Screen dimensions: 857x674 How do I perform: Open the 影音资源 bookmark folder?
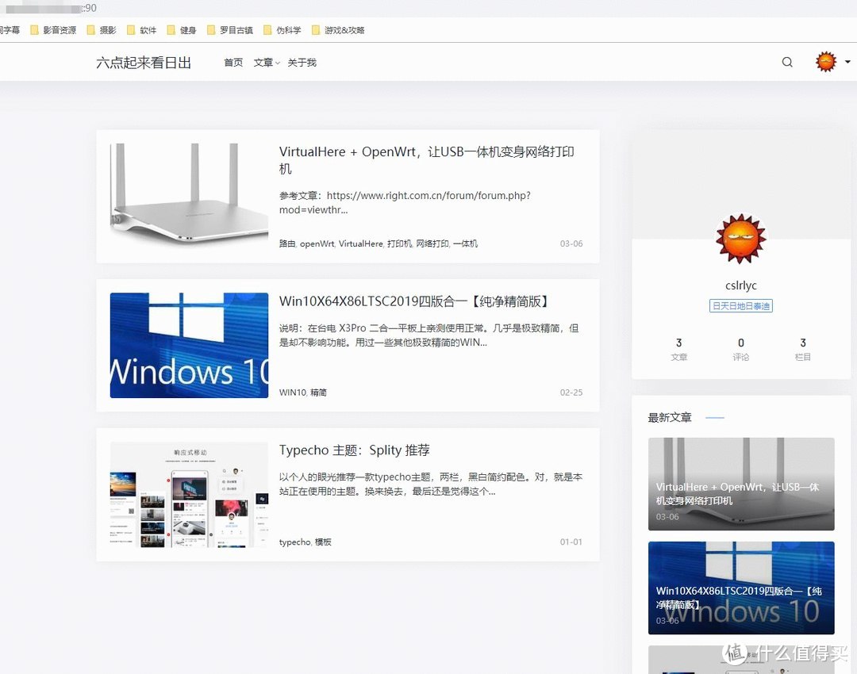54,30
